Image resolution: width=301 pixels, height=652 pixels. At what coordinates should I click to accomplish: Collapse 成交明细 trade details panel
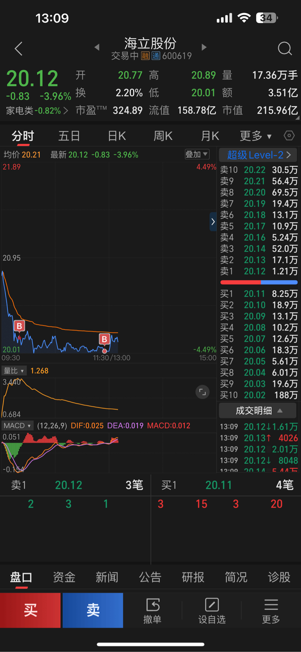click(x=257, y=411)
